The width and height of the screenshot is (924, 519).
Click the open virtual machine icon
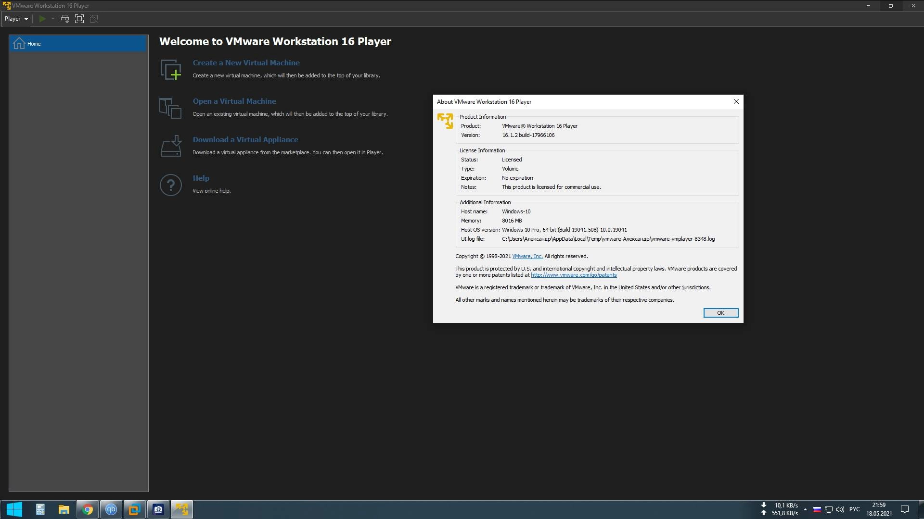point(170,108)
